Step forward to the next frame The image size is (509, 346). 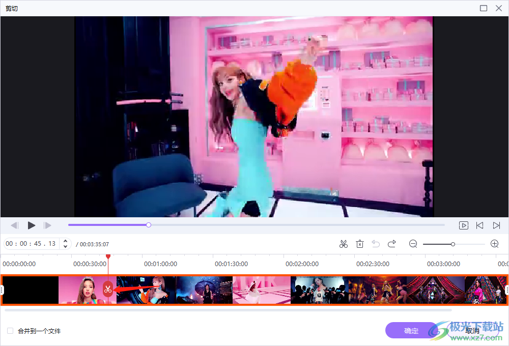(47, 225)
